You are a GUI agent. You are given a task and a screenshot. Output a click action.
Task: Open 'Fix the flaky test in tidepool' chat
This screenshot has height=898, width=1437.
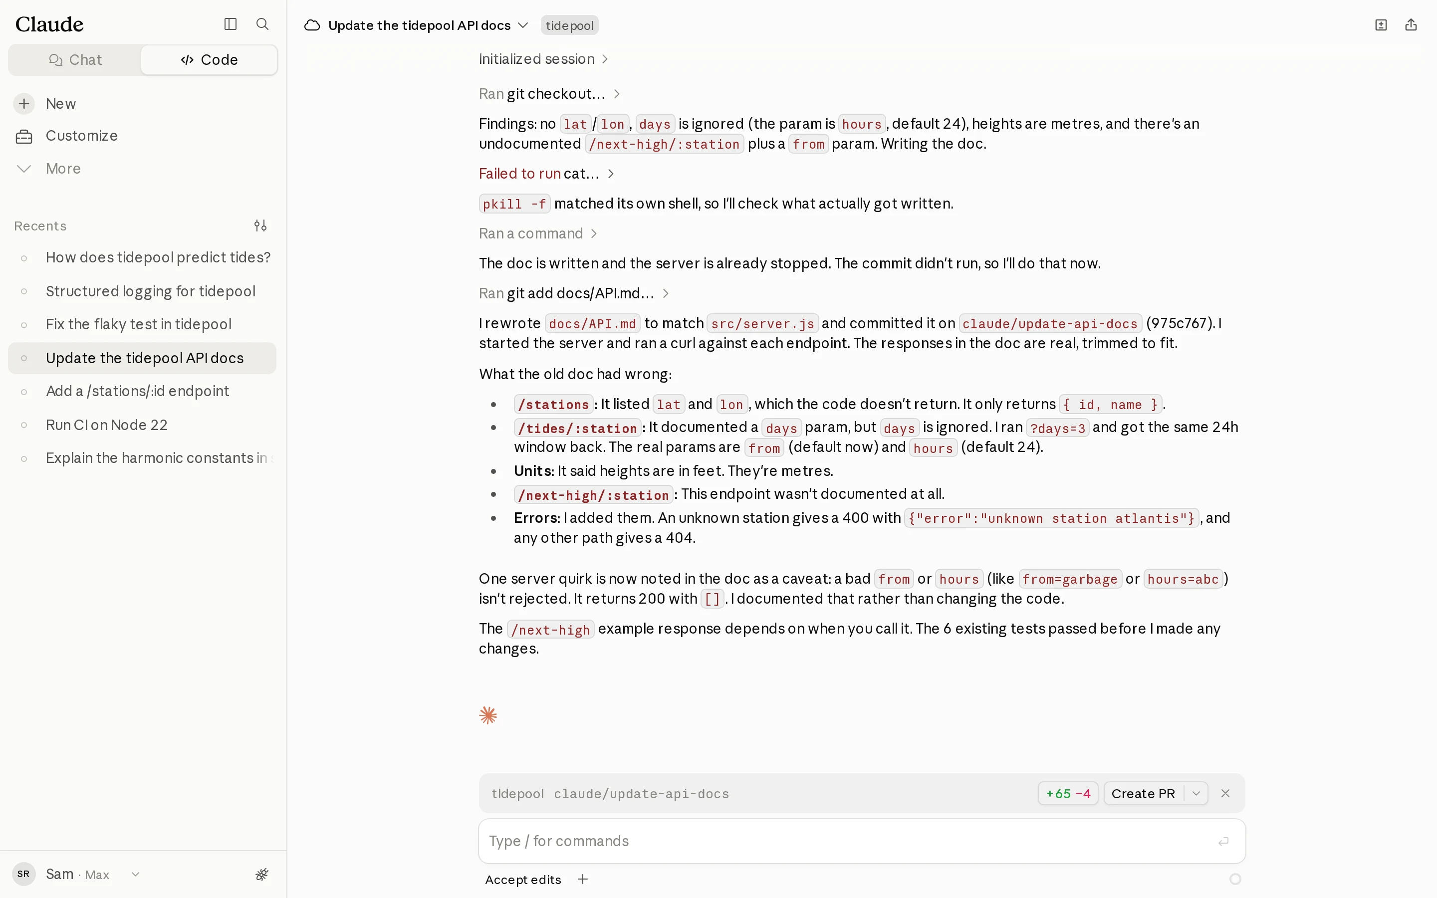click(x=143, y=324)
